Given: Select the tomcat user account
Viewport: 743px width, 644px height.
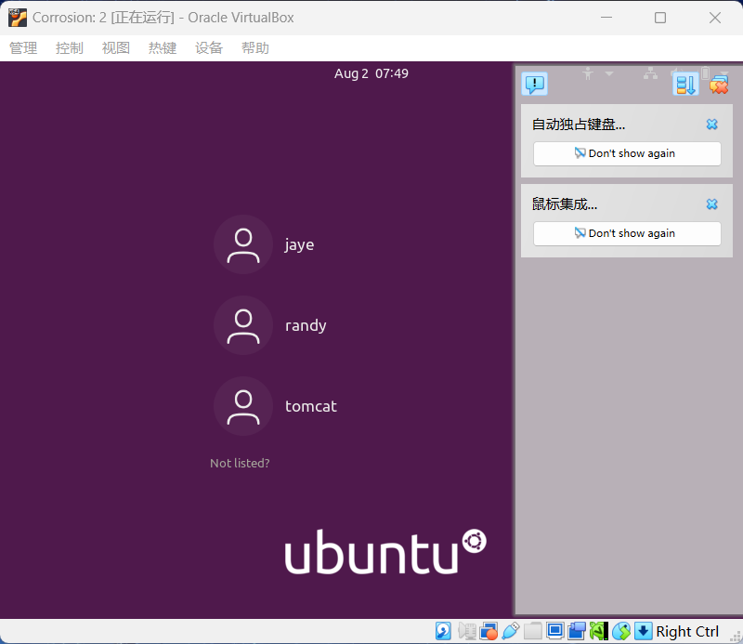Looking at the screenshot, I should pyautogui.click(x=275, y=406).
